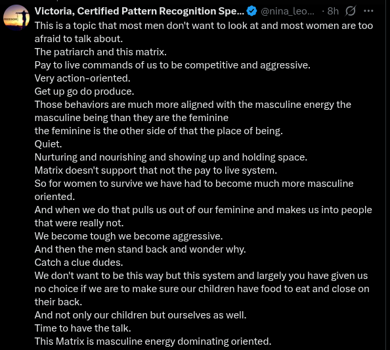The height and width of the screenshot is (350, 390).
Task: Click 'And then the men stand back' line
Action: click(140, 249)
